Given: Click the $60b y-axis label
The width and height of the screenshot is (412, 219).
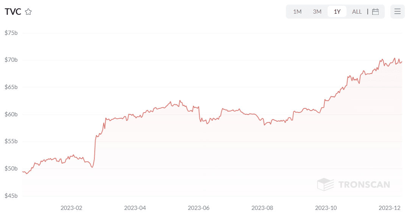Looking at the screenshot, I should pyautogui.click(x=11, y=114).
